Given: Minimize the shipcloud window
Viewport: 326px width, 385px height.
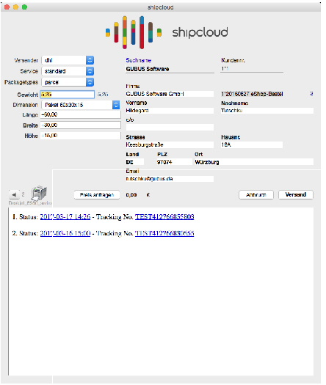Looking at the screenshot, I should point(15,7).
